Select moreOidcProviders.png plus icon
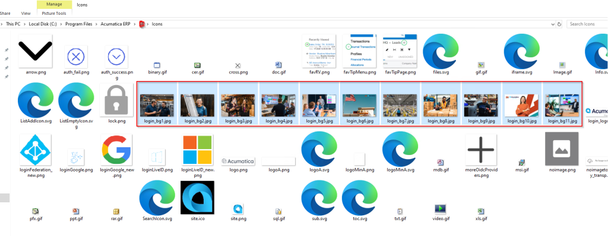The image size is (608, 236). (x=481, y=150)
